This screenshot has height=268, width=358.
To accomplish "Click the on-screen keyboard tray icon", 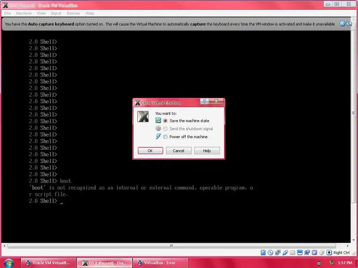I will pyautogui.click(x=319, y=263).
